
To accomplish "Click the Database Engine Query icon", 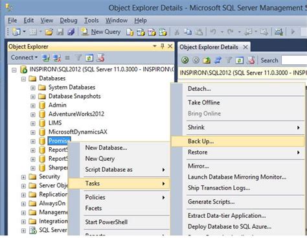I will 130,32.
